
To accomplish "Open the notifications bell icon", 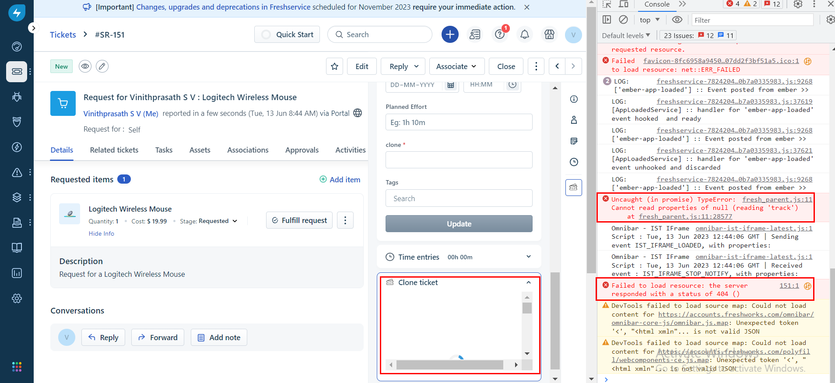I will (525, 34).
